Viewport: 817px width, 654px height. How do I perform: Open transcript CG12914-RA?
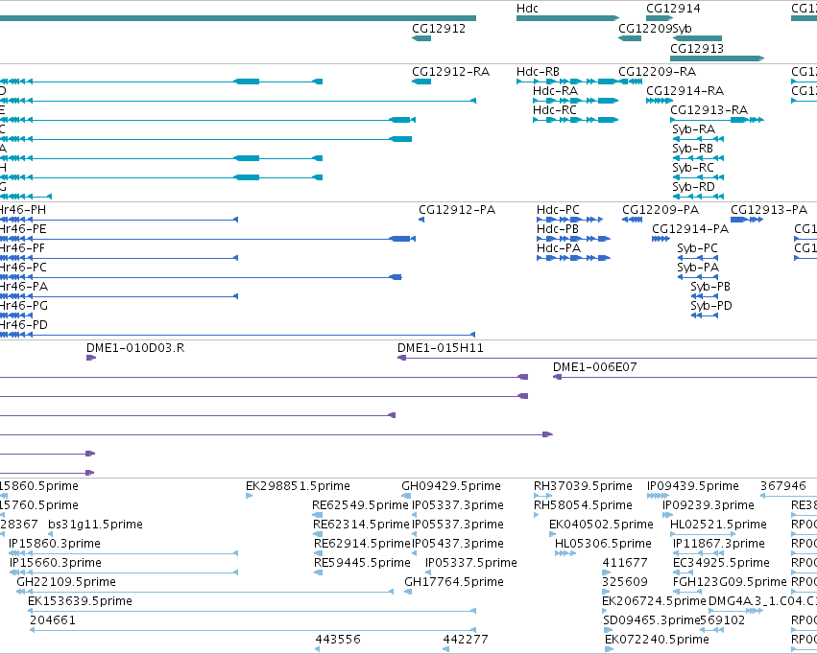tap(685, 91)
